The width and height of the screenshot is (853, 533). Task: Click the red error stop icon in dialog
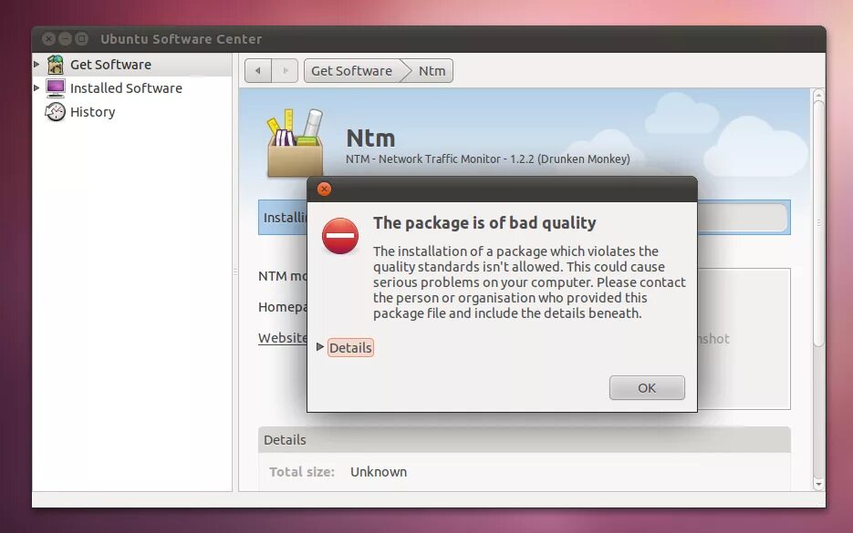(340, 236)
